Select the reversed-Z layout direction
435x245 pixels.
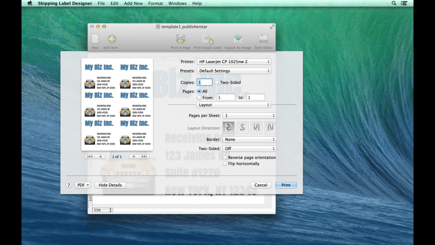(242, 127)
